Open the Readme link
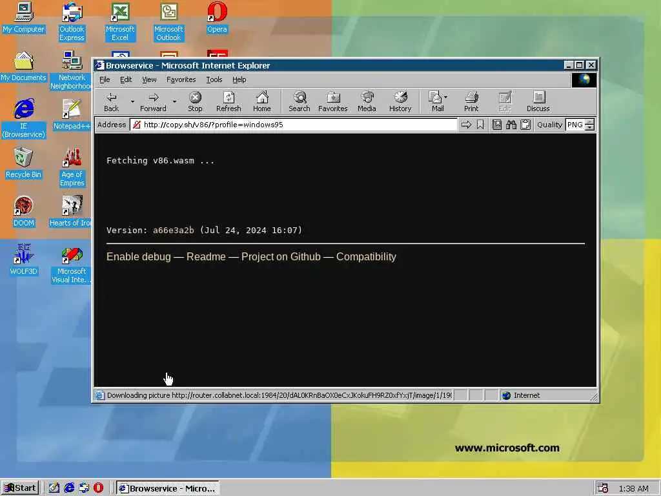Screen dimensions: 661x496 pyautogui.click(x=206, y=256)
